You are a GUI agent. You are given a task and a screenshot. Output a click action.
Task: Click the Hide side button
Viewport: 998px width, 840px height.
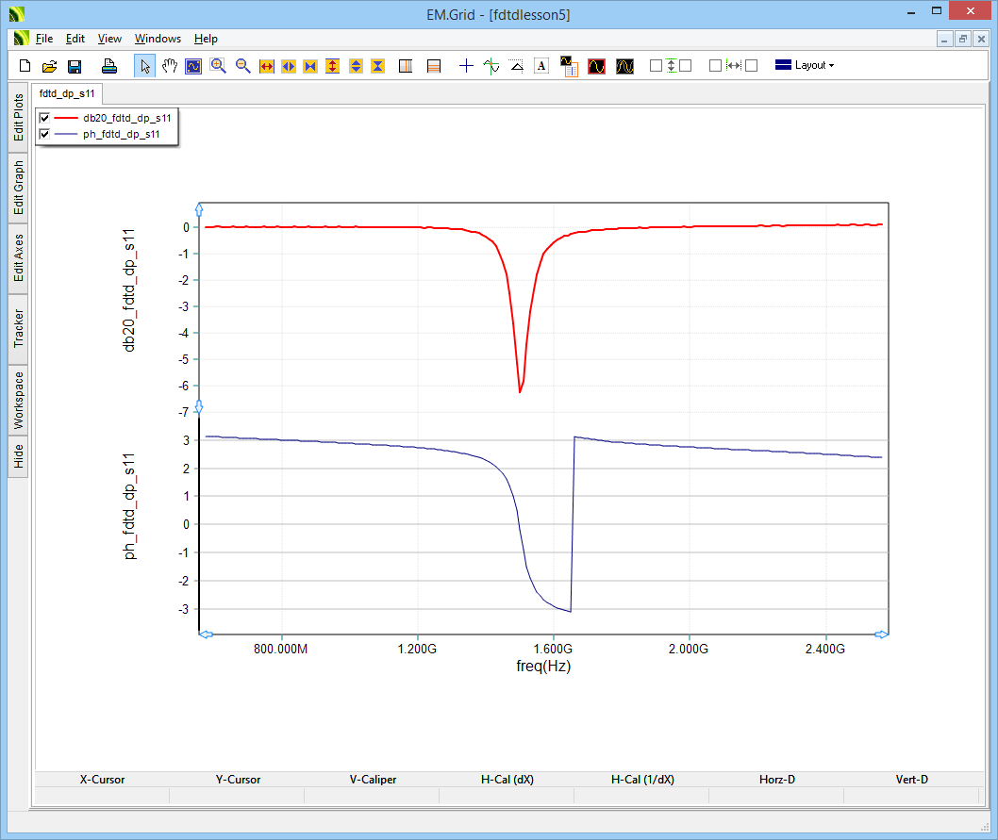(18, 457)
